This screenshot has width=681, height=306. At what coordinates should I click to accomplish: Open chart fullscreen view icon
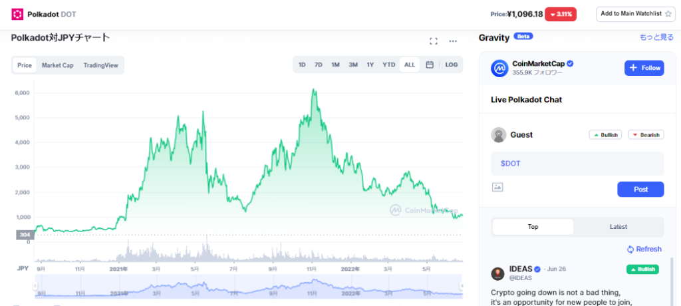(434, 41)
